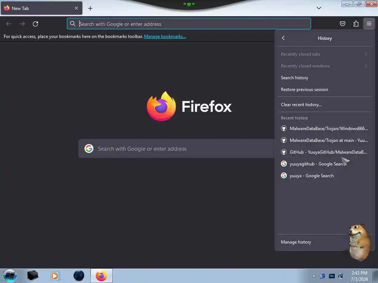This screenshot has height=283, width=378.
Task: Open the Windows Start orb
Action: (x=10, y=276)
